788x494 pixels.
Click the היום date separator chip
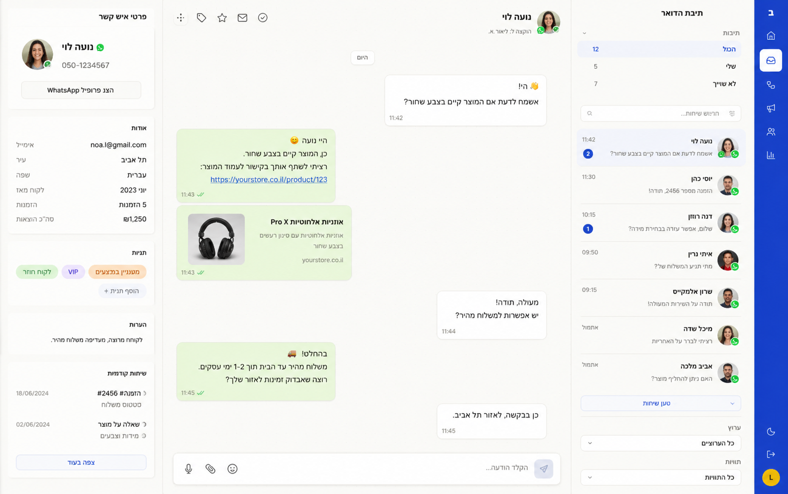362,58
